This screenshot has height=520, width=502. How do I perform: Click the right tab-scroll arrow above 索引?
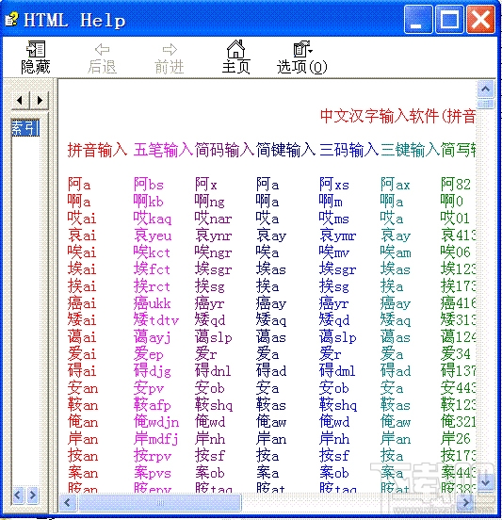pos(40,100)
